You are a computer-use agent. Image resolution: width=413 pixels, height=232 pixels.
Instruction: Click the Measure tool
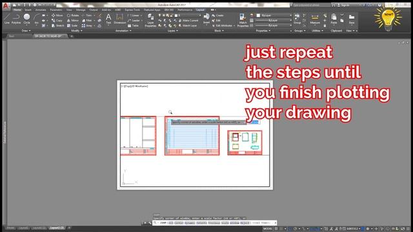point(315,19)
